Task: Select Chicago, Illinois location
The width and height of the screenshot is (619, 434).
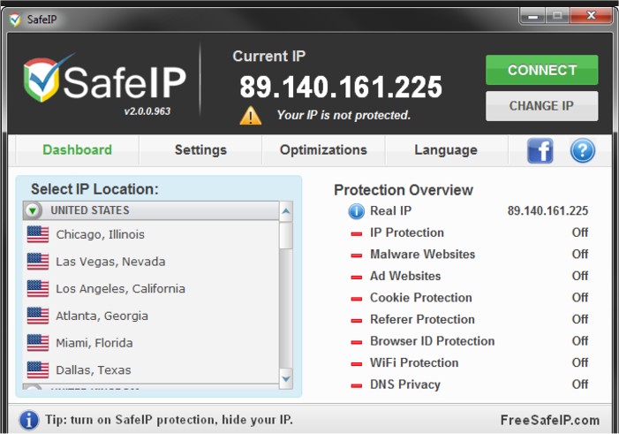Action: 151,234
